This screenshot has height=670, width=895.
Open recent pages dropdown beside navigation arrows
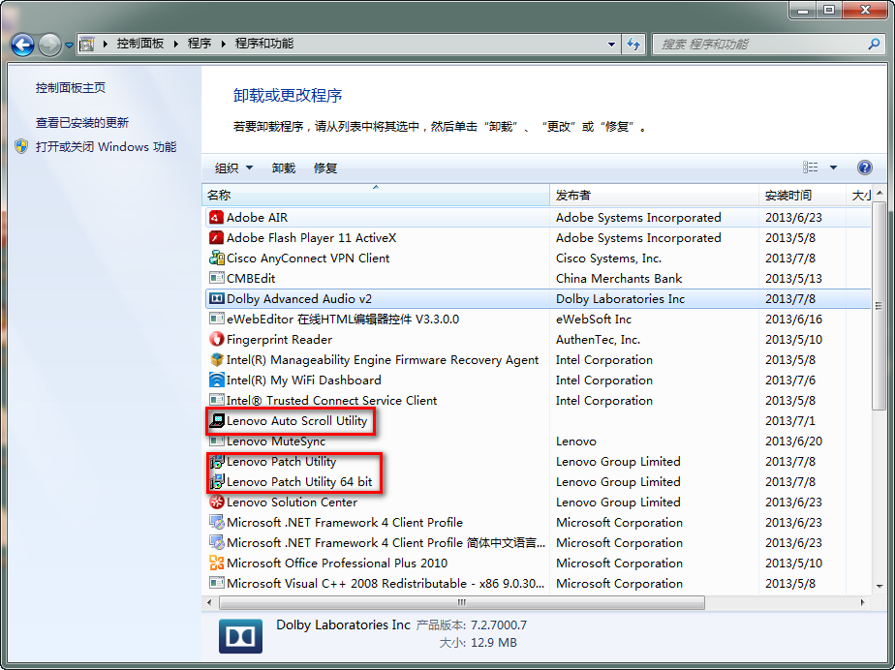(x=69, y=46)
